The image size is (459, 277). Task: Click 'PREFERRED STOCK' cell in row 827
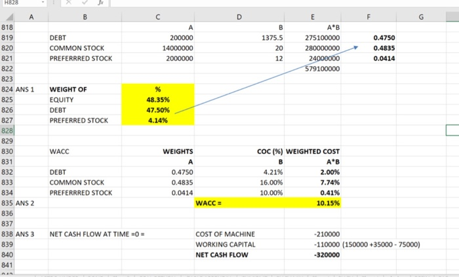tap(85, 120)
